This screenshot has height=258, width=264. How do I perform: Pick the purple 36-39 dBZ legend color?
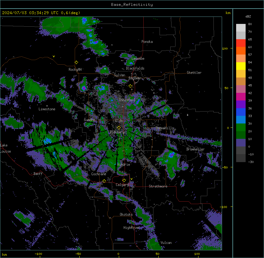241,104
